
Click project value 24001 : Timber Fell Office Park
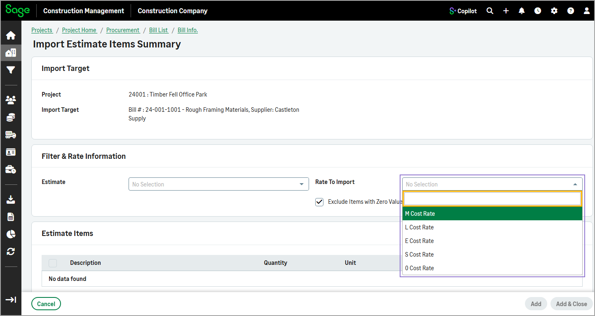click(x=168, y=94)
